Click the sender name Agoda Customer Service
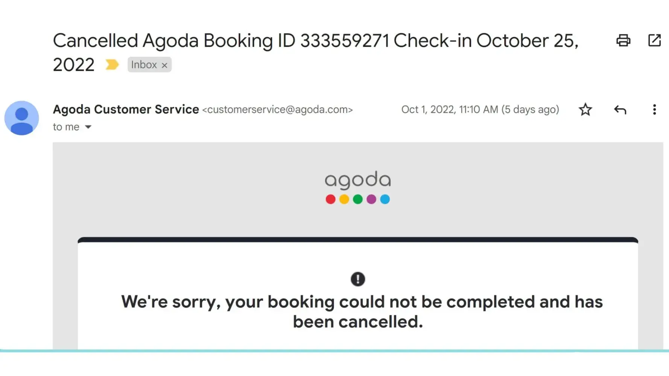This screenshot has width=669, height=376. point(126,109)
